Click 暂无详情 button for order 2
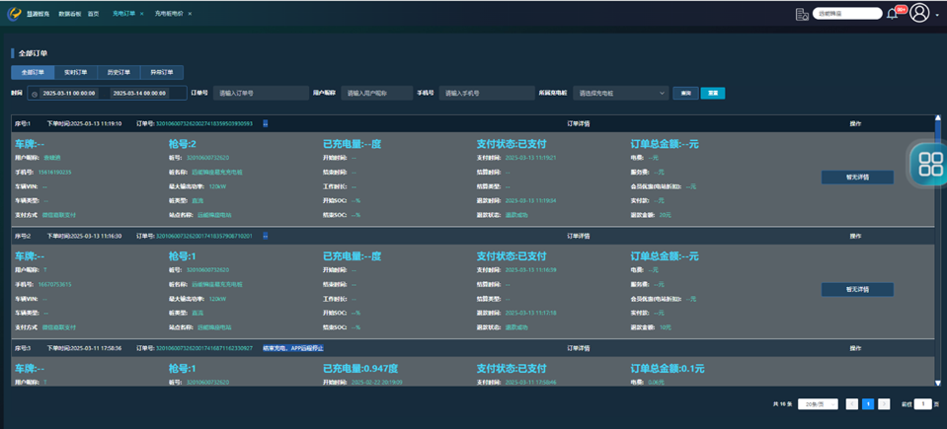 click(856, 290)
